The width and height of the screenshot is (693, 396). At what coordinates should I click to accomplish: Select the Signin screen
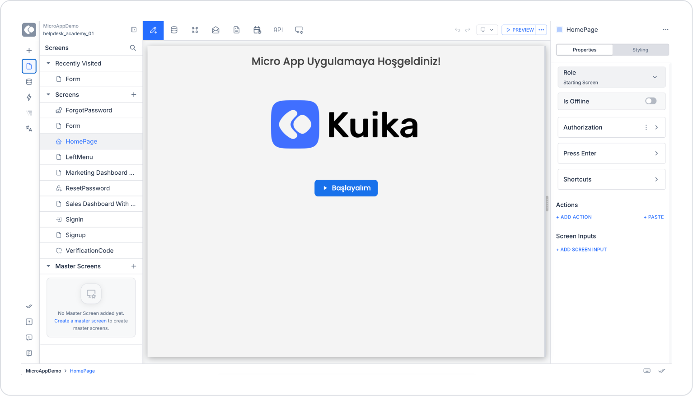click(91, 219)
